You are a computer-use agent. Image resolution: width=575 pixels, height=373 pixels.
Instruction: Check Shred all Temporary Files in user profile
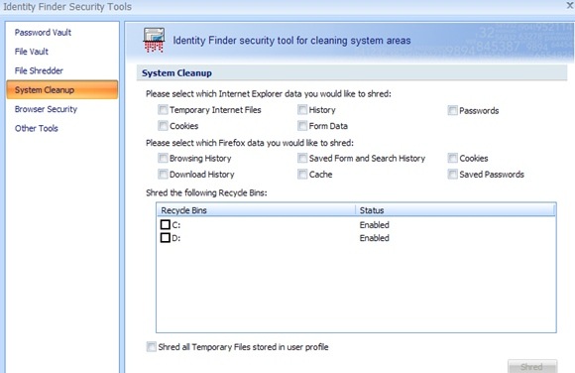[151, 347]
